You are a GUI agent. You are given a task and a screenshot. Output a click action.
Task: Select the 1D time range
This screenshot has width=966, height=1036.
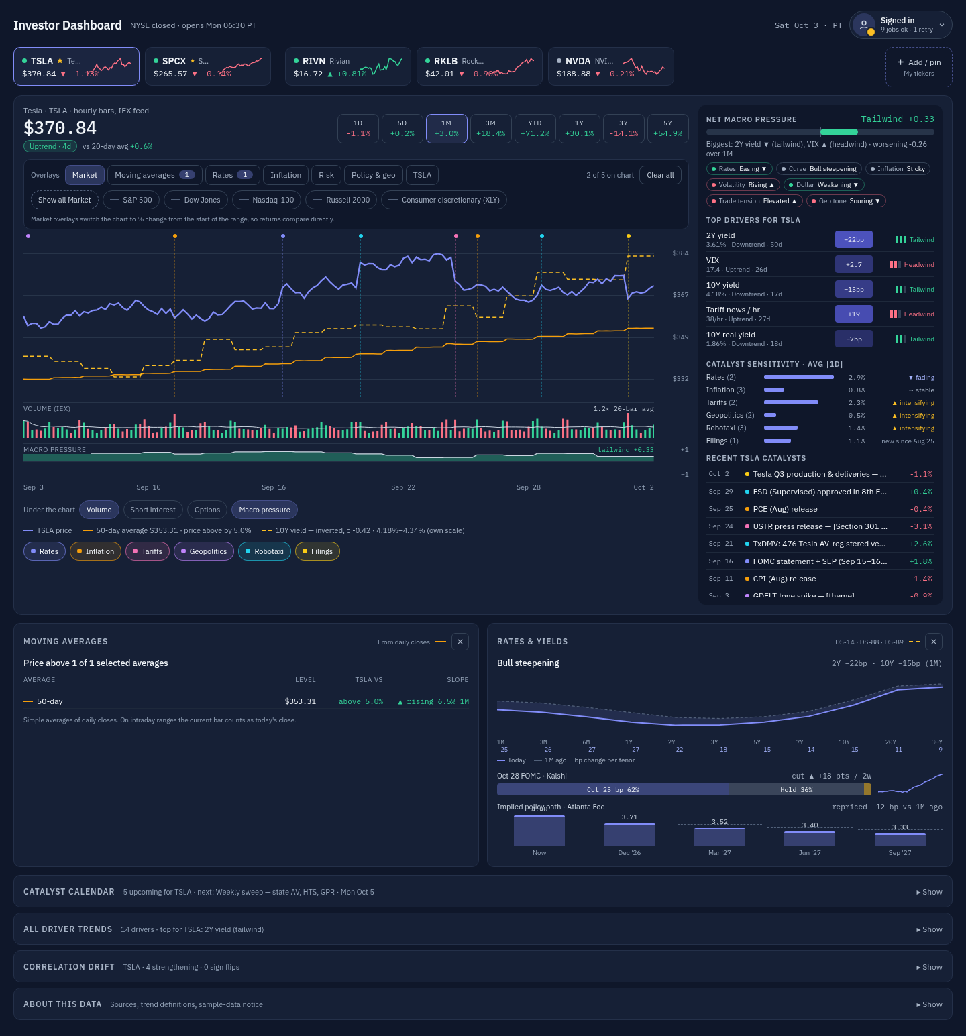(358, 129)
